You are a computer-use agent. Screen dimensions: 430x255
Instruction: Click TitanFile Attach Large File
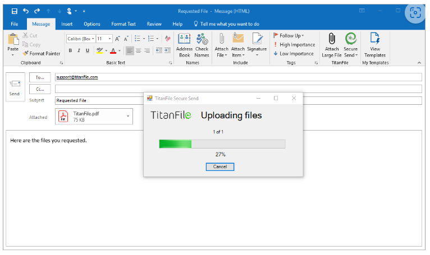pyautogui.click(x=332, y=45)
